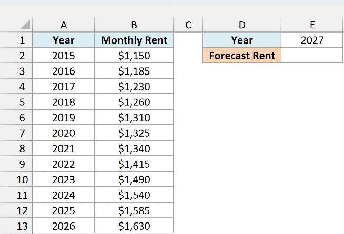Click the rent value $1,415
344x234 pixels.
point(134,164)
